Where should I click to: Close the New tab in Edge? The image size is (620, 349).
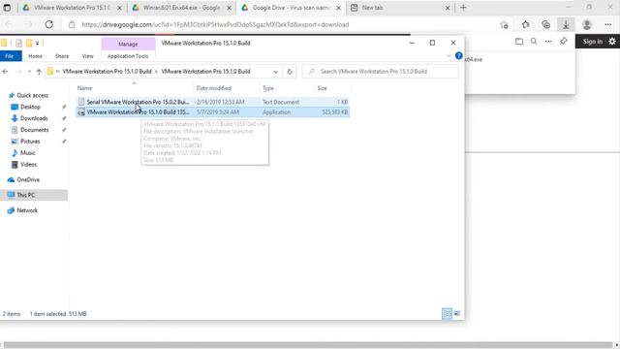(448, 8)
